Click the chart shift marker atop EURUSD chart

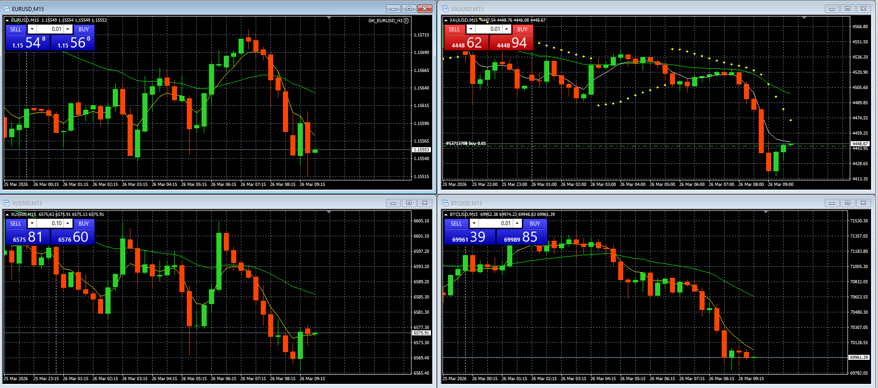click(x=329, y=18)
